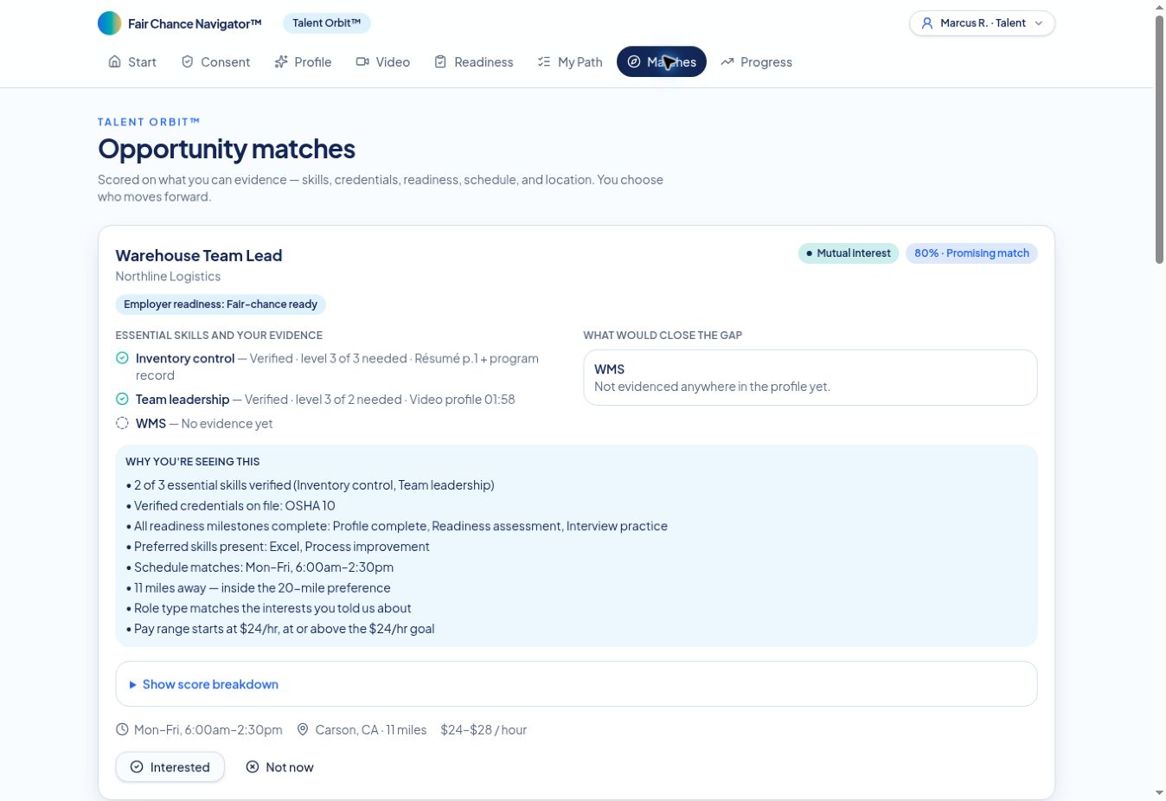Click the dashed circle icon beside WMS
This screenshot has height=801, width=1166.
(x=122, y=423)
